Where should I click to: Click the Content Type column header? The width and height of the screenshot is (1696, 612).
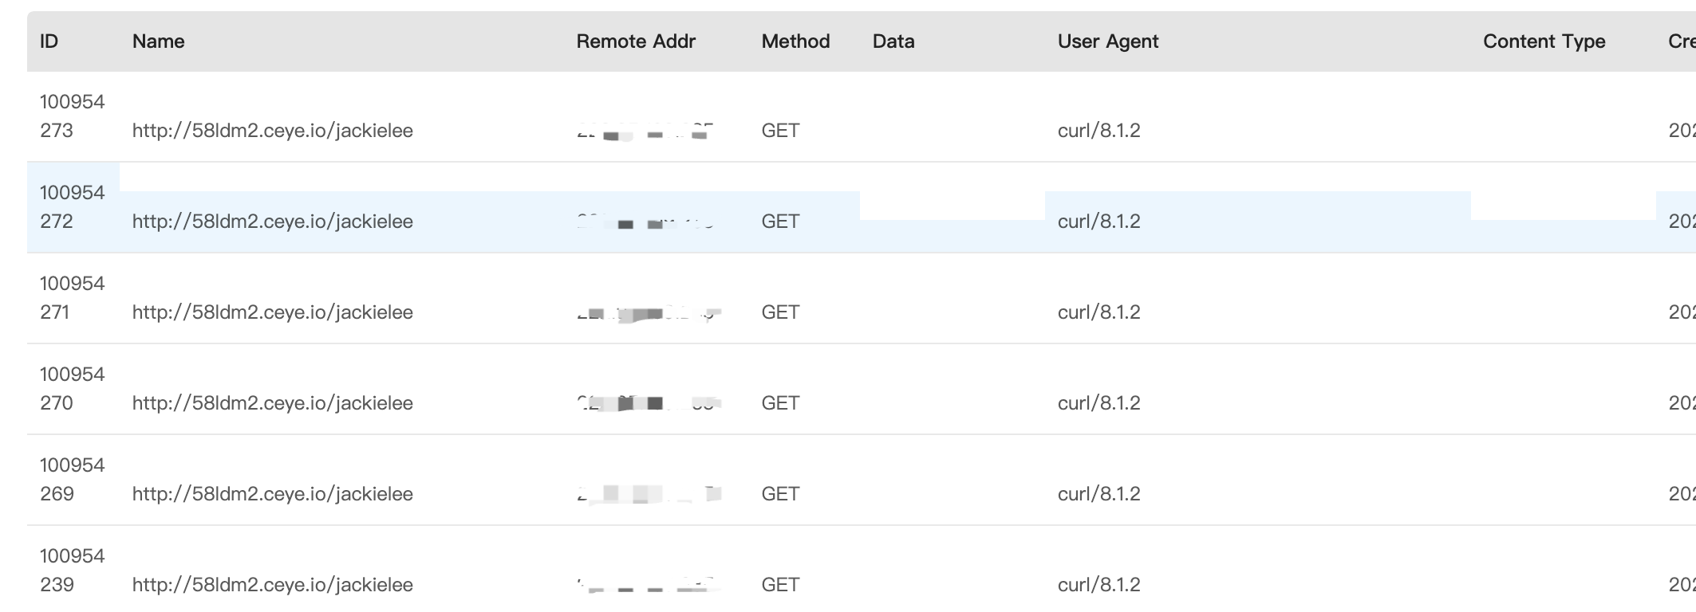point(1544,41)
